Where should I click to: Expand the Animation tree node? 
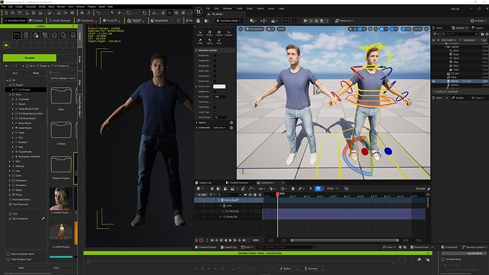point(10,185)
